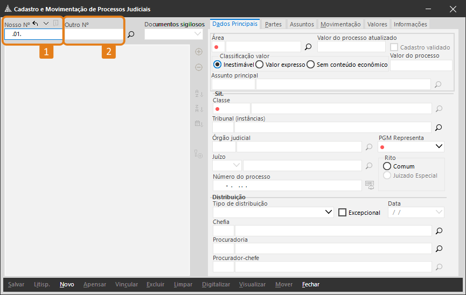The width and height of the screenshot is (466, 295).
Task: Expand the PGM Representa dropdown
Action: [439, 146]
